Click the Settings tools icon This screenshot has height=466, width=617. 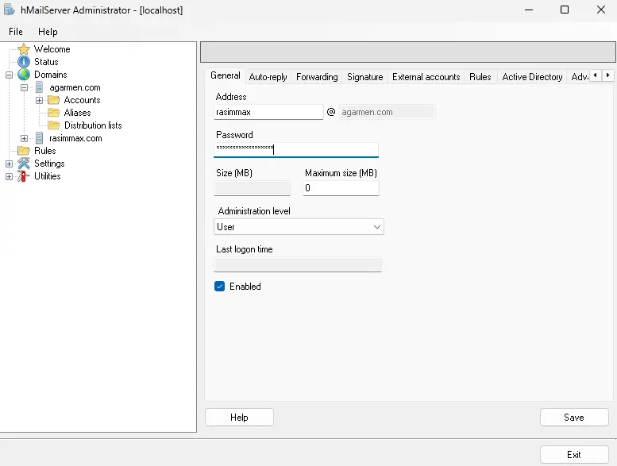(x=24, y=164)
